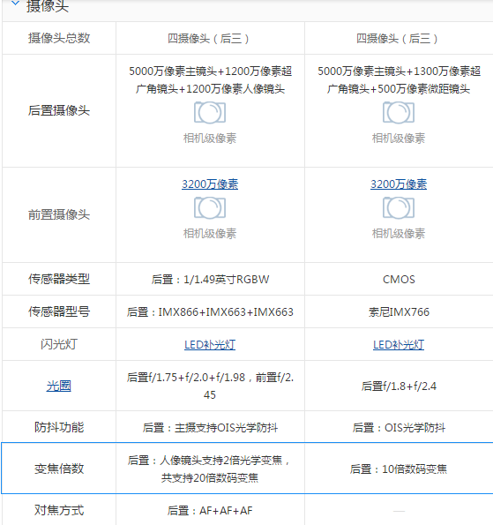Click the 索尼IMX766 sensor cell
This screenshot has height=525, width=493.
pyautogui.click(x=399, y=311)
